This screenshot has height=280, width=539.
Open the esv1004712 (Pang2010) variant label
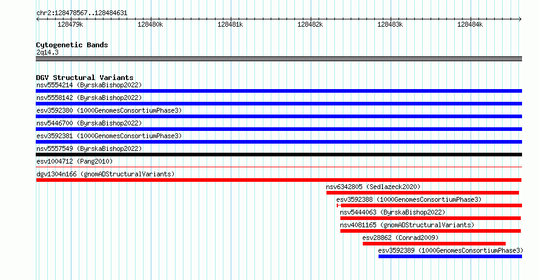[x=74, y=161]
